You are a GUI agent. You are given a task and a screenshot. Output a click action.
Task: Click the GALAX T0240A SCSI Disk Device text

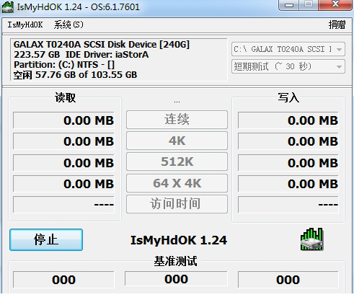[102, 45]
